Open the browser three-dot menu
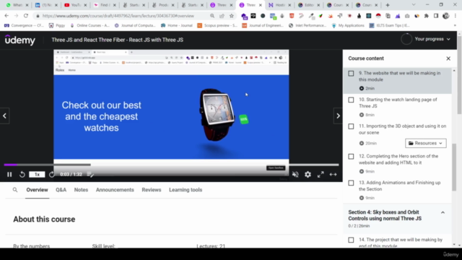This screenshot has width=462, height=260. [456, 16]
